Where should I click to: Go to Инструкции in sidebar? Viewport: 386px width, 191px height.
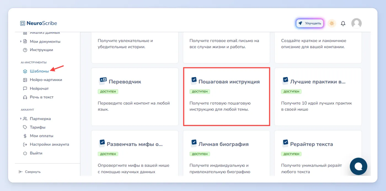pyautogui.click(x=41, y=50)
